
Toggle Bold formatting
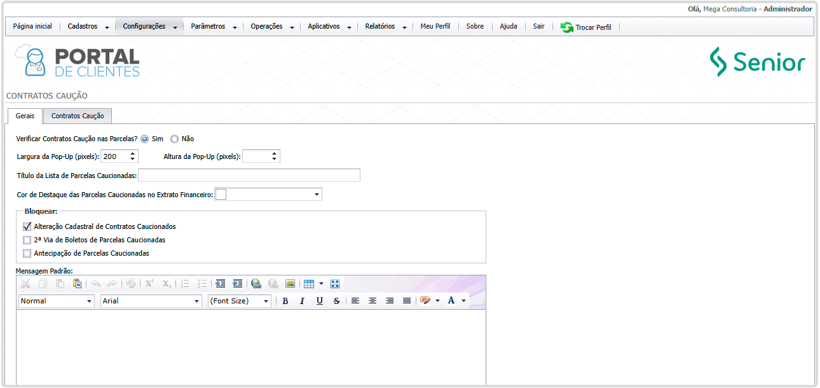pyautogui.click(x=285, y=301)
